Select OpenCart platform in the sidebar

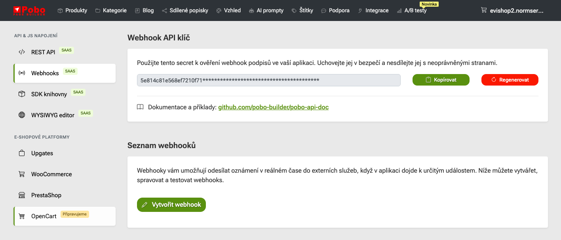[44, 216]
